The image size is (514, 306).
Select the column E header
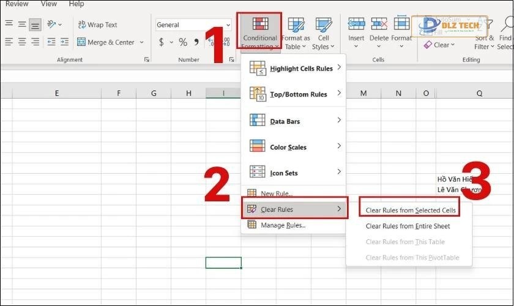point(56,93)
